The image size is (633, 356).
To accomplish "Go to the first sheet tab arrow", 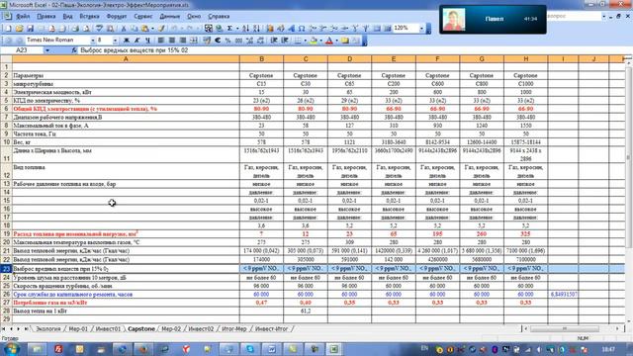I will [x=4, y=329].
